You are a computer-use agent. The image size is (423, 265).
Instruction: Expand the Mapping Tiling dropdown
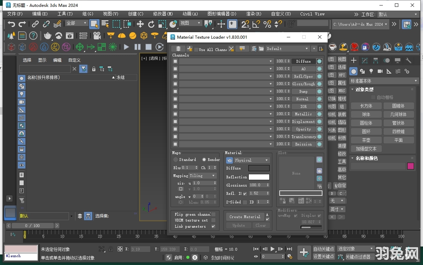click(x=203, y=176)
